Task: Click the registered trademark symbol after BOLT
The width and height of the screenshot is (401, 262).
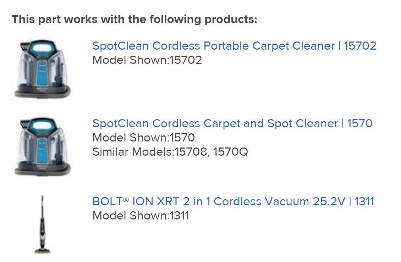Action: [126, 200]
